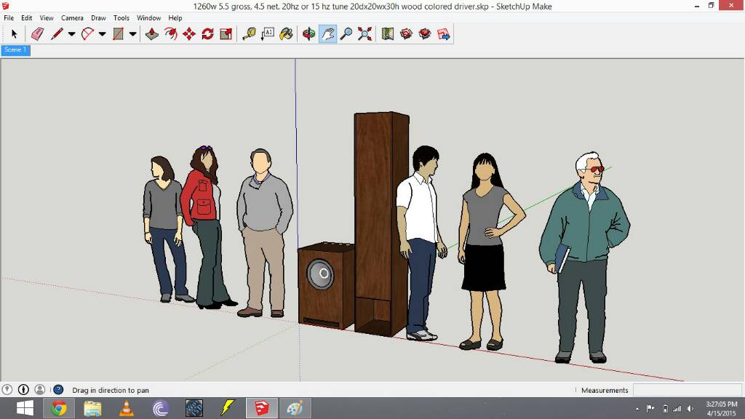Open the File menu
The width and height of the screenshot is (745, 419).
coord(9,17)
